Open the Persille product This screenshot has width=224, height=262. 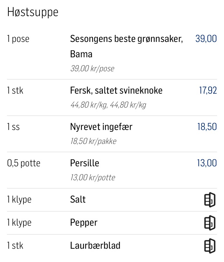(x=85, y=163)
